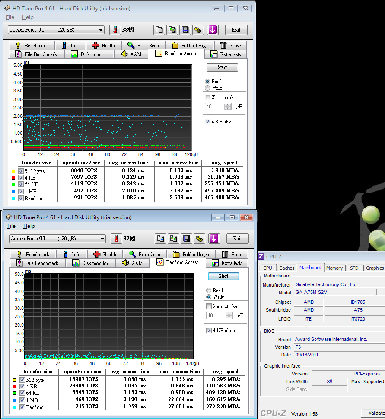Open Help menu in top HD Tune window
Image resolution: width=385 pixels, height=419 pixels.
point(28,17)
